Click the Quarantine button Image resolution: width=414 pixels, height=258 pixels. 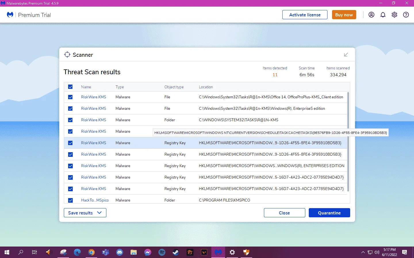pyautogui.click(x=329, y=213)
